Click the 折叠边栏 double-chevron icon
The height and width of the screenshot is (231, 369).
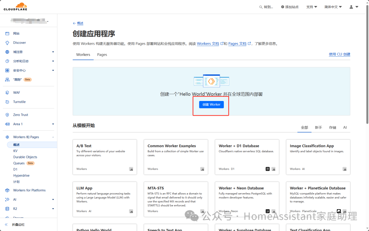tap(6, 225)
